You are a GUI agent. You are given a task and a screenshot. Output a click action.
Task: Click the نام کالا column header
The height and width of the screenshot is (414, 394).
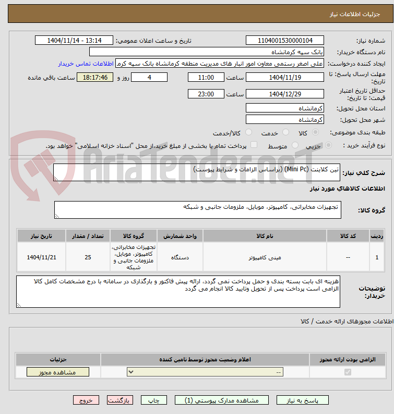[x=265, y=236]
